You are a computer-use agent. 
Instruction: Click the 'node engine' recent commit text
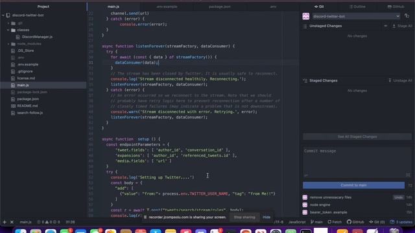[x=320, y=205]
